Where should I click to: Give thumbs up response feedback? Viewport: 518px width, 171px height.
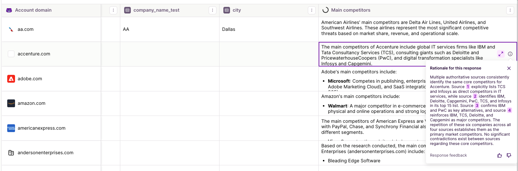[500, 155]
